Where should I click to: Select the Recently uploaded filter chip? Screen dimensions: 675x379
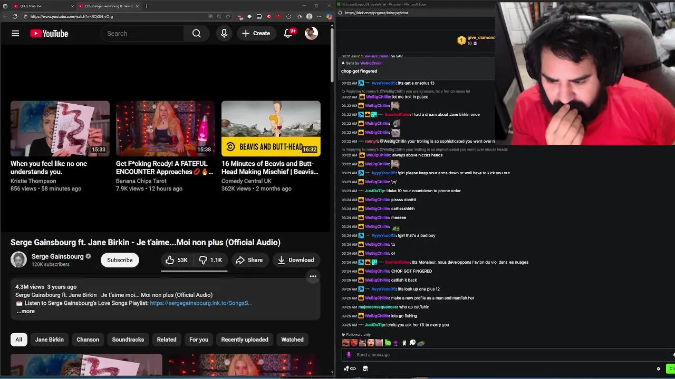(x=245, y=340)
